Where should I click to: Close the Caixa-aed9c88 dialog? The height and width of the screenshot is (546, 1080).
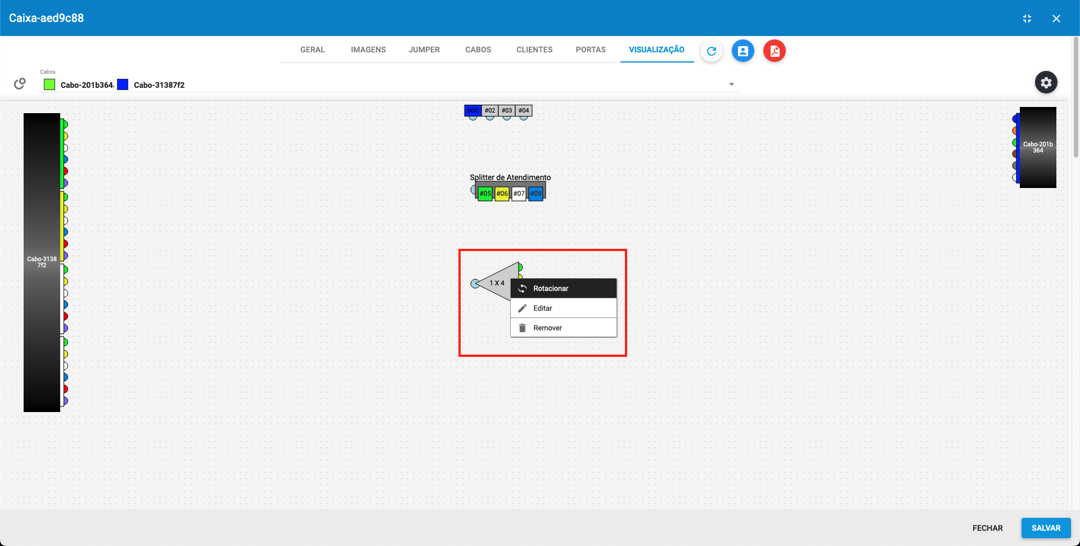tap(1056, 19)
